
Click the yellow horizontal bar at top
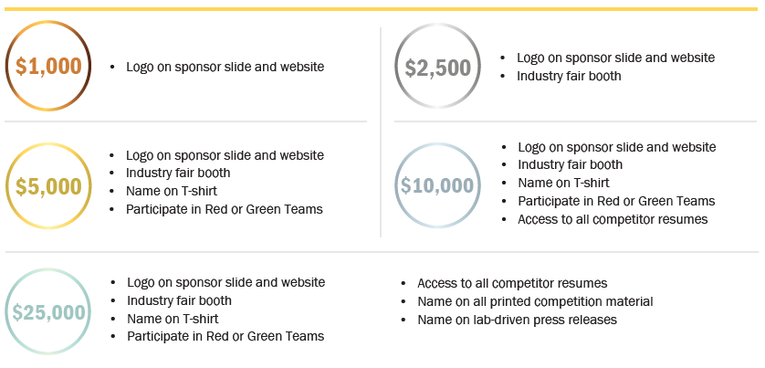tap(381, 9)
